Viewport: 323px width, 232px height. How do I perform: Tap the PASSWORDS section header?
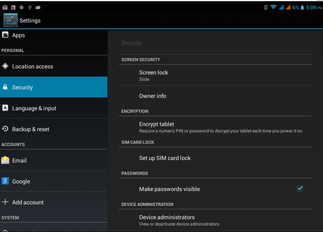[x=134, y=174]
